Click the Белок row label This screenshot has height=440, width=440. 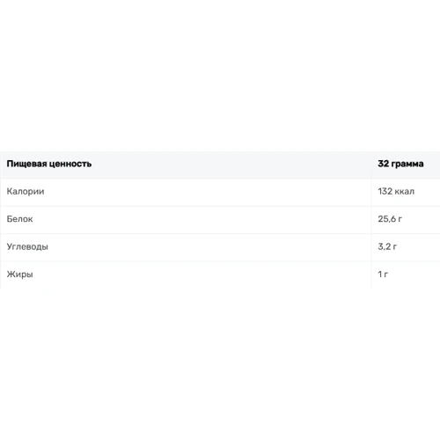19,219
